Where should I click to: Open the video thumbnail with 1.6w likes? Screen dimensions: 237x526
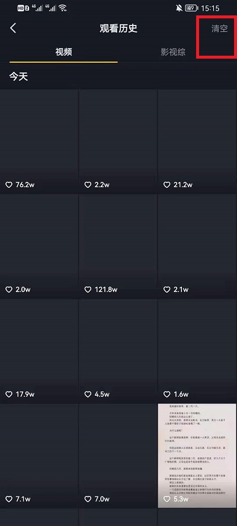pos(197,351)
